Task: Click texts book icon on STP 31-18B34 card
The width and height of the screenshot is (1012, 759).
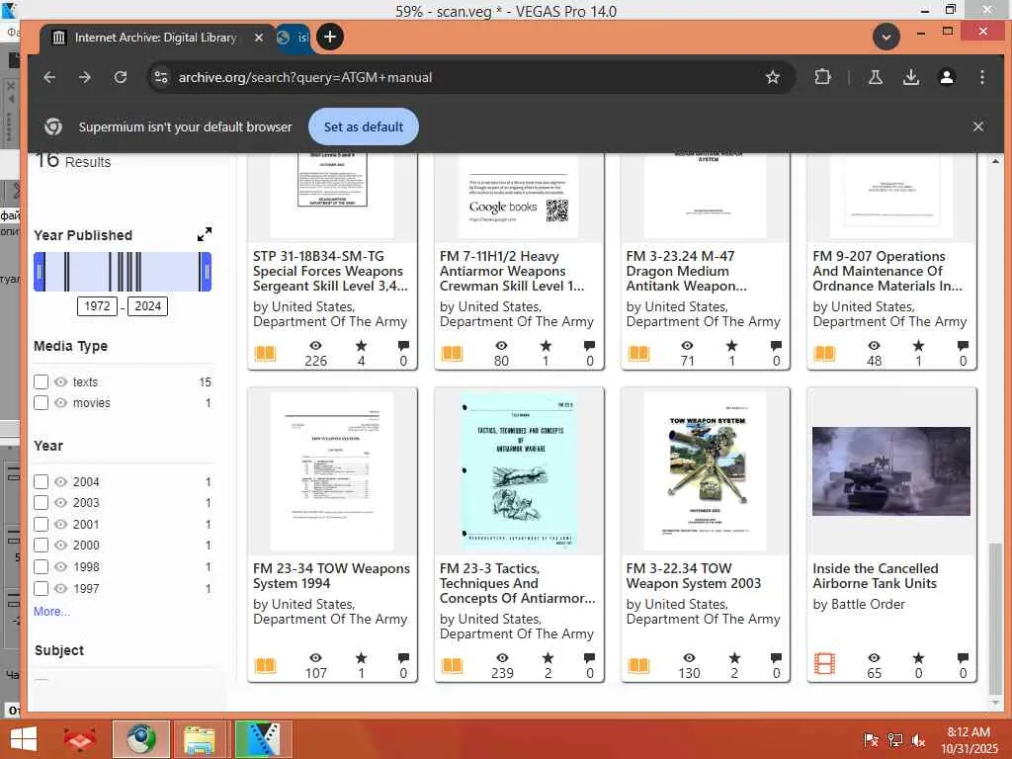Action: coord(265,353)
